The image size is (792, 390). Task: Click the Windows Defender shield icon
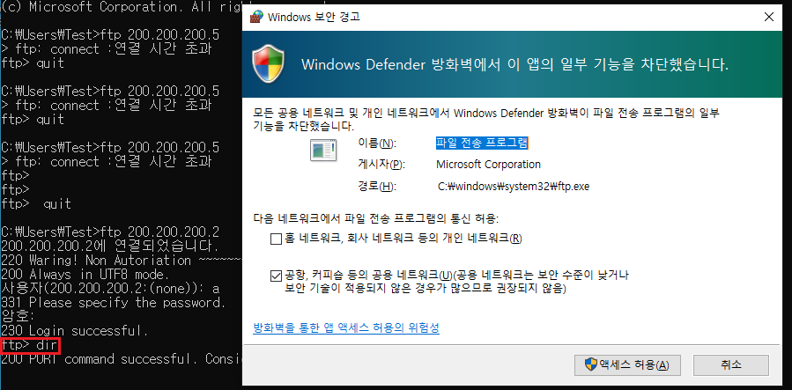point(268,64)
